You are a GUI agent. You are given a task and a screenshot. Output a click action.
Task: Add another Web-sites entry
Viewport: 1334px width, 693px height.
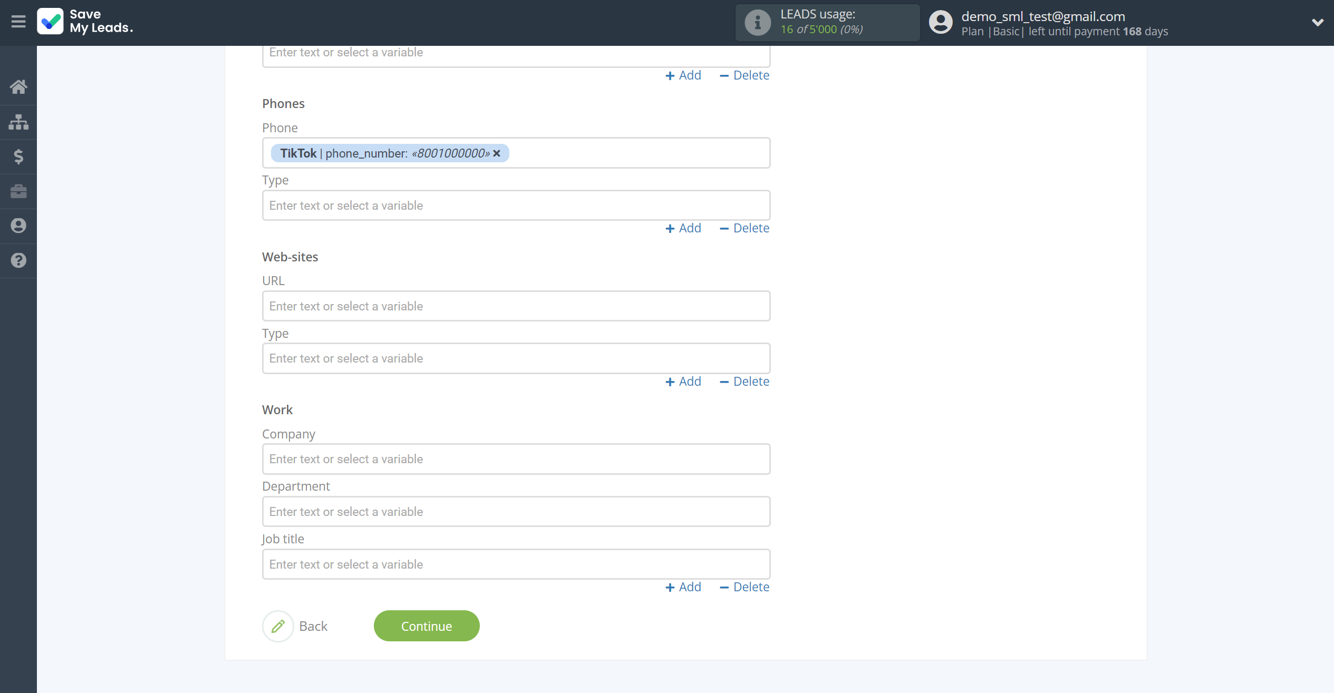683,382
